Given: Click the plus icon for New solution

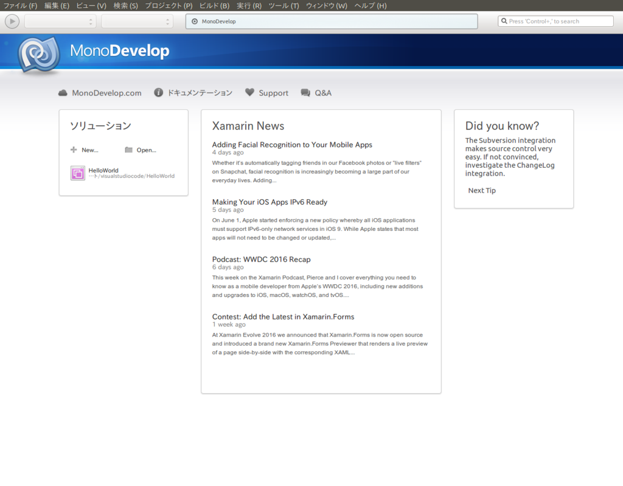Looking at the screenshot, I should click(x=74, y=149).
